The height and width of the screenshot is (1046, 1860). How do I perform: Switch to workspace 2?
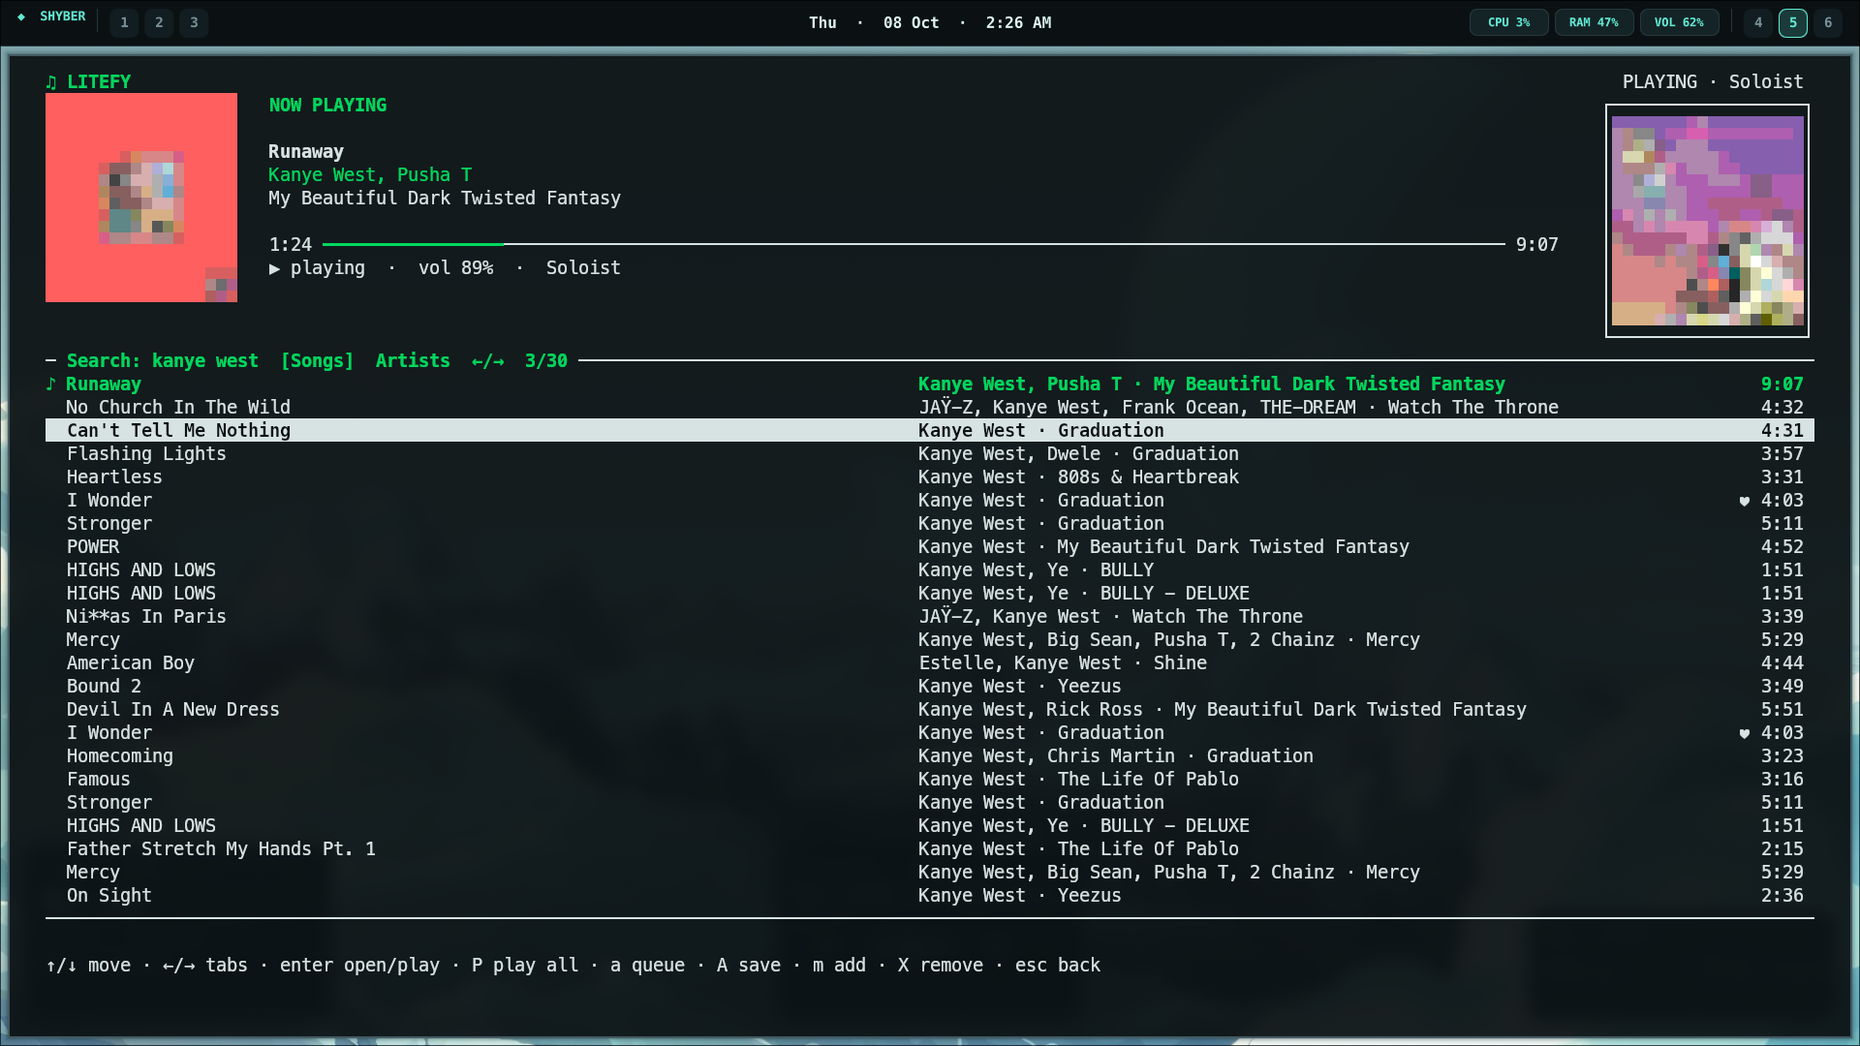tap(159, 22)
